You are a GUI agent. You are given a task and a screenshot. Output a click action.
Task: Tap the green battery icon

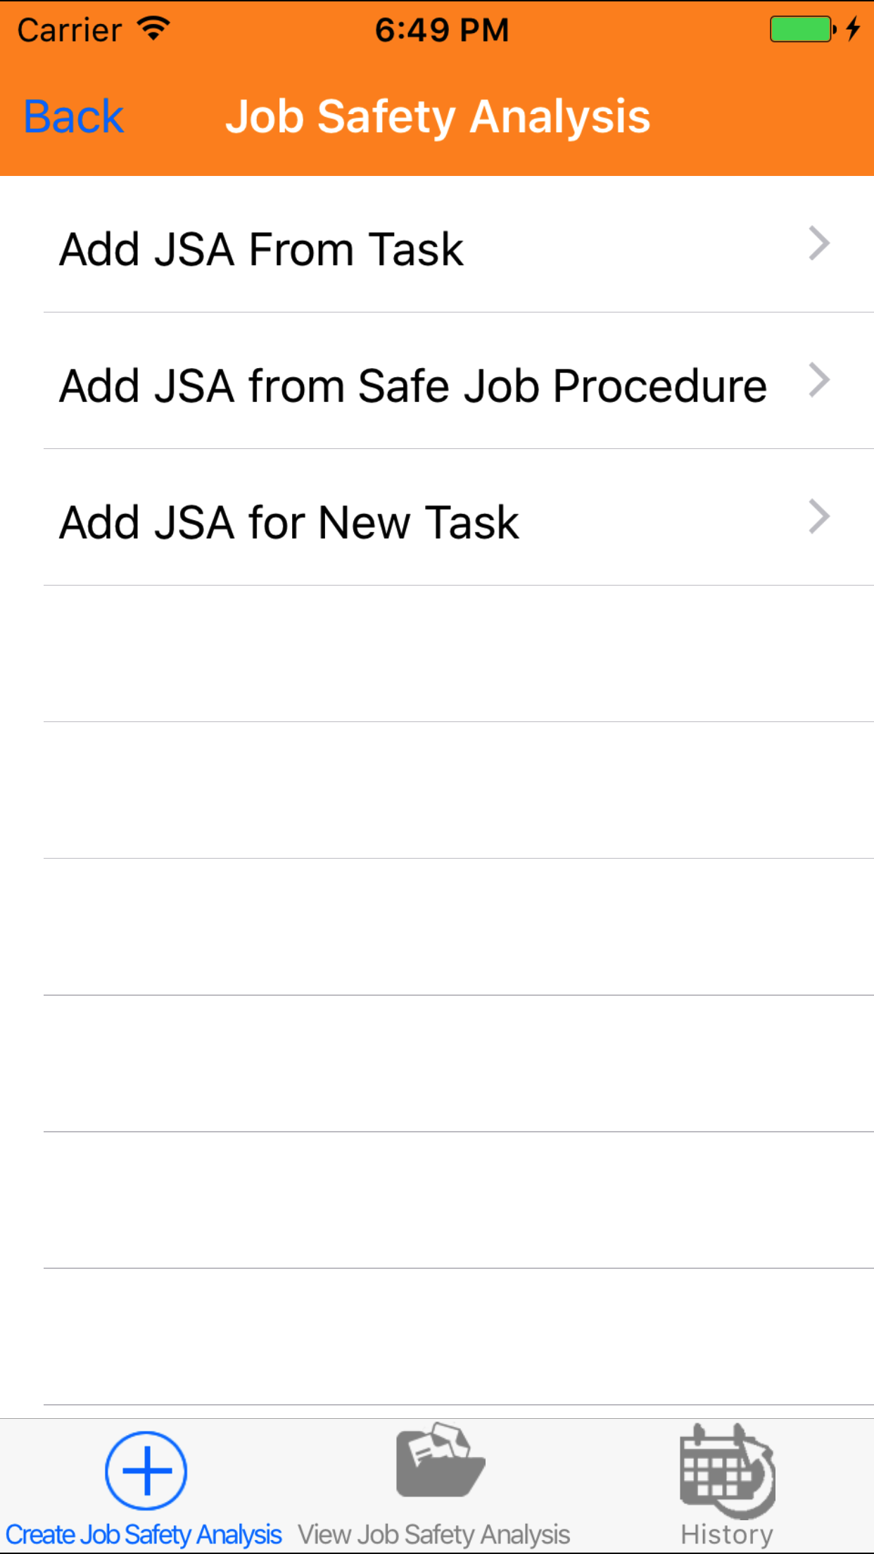[x=801, y=30]
